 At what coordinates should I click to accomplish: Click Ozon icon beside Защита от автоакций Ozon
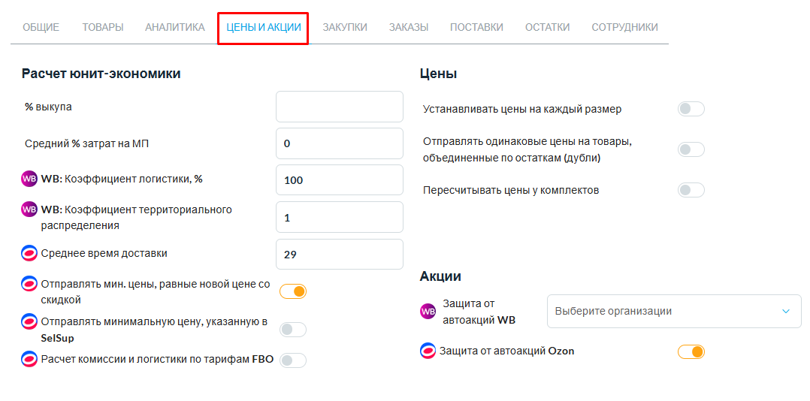click(x=428, y=351)
